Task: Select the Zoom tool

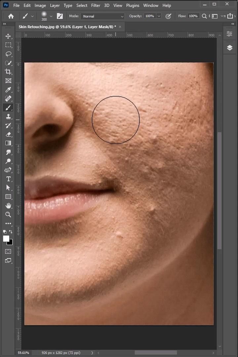Action: pos(8,215)
